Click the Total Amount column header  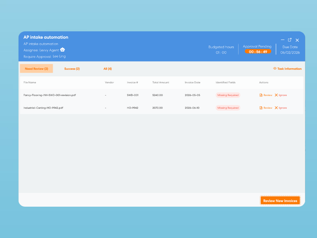coord(161,83)
